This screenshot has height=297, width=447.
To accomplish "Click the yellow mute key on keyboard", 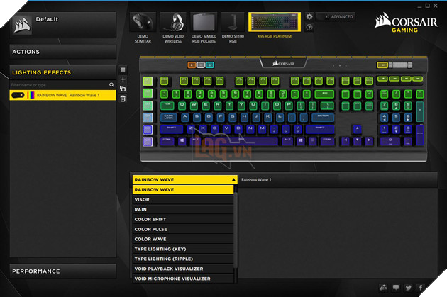I will point(382,65).
